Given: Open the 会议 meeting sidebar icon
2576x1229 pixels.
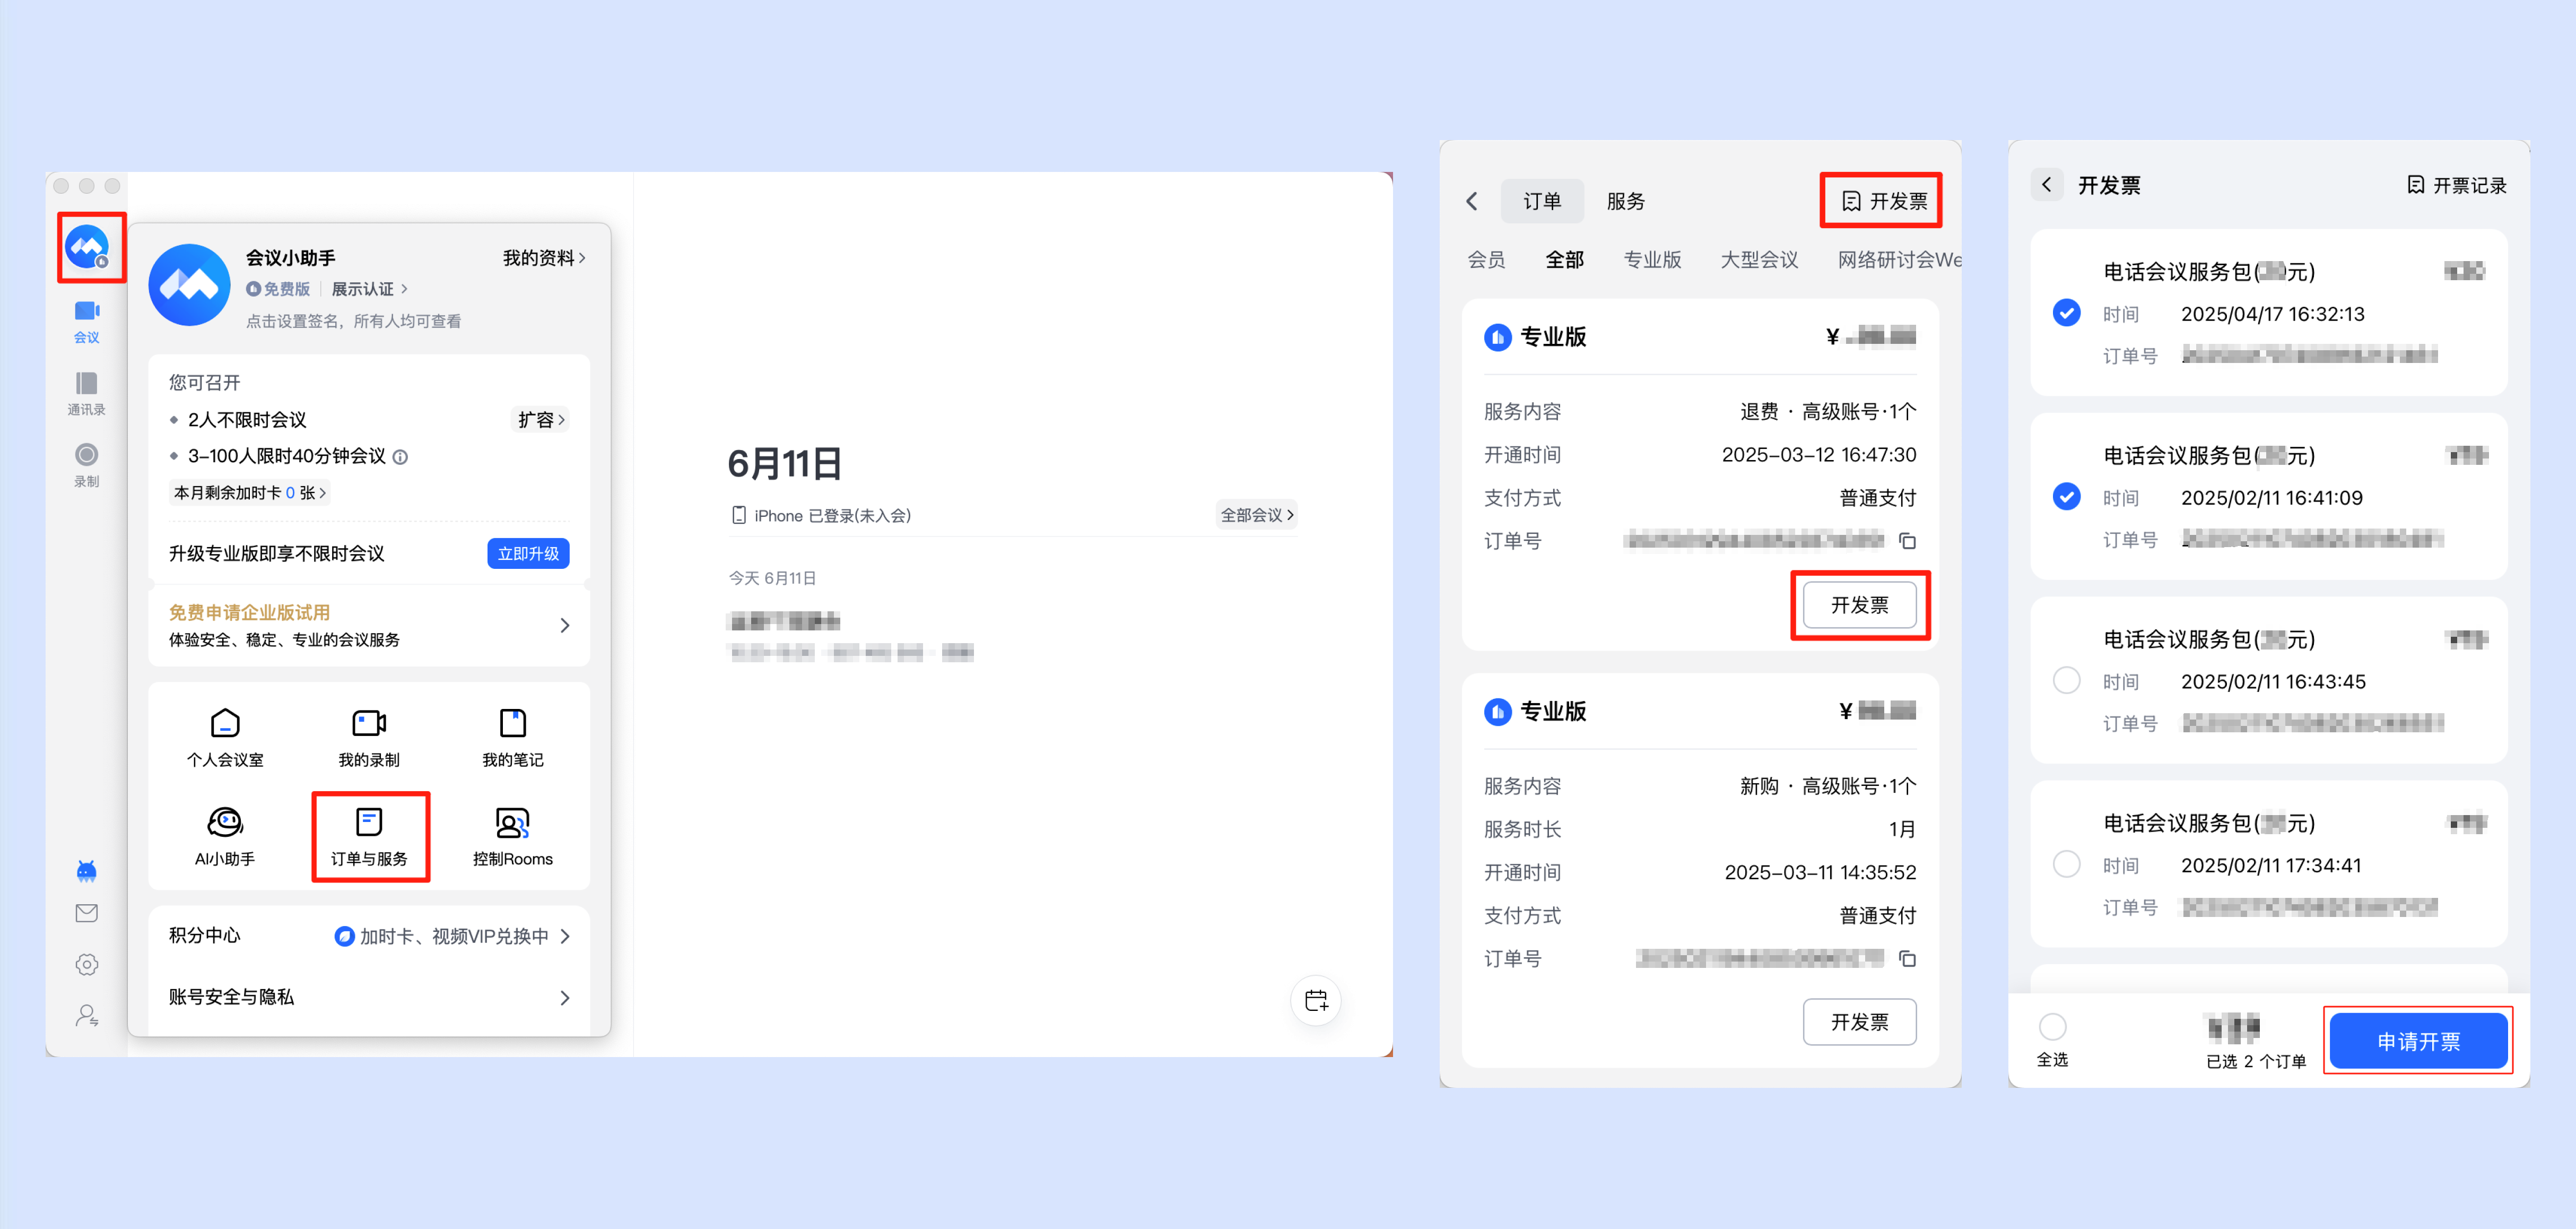Looking at the screenshot, I should (87, 322).
